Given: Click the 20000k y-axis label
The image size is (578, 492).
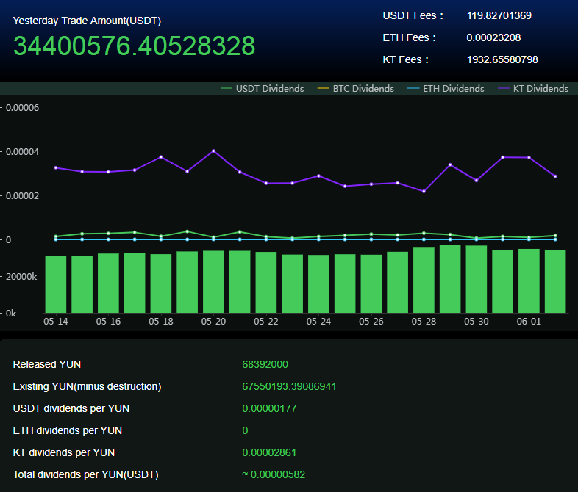Looking at the screenshot, I should [21, 277].
